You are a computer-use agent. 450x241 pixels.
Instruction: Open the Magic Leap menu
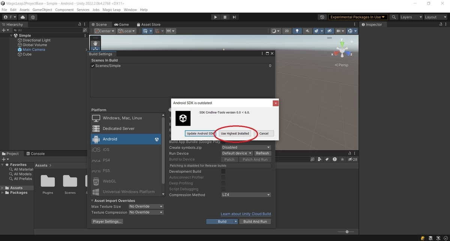(x=111, y=10)
